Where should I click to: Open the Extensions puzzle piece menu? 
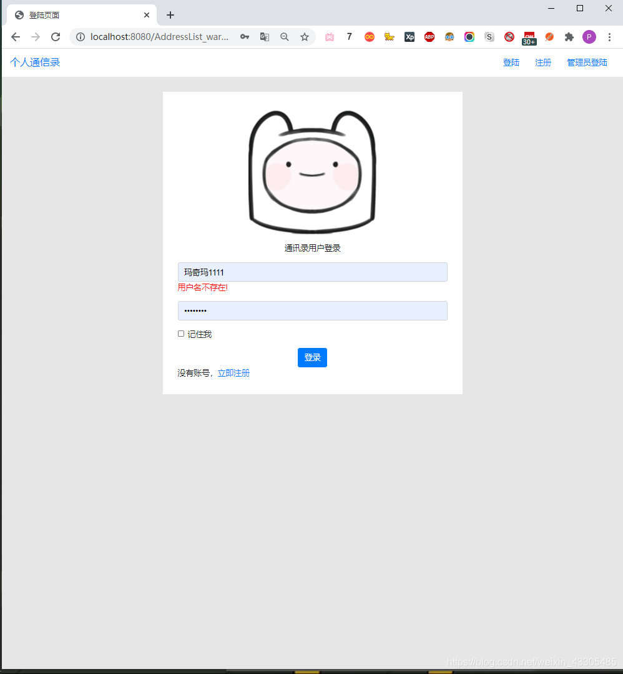coord(569,37)
